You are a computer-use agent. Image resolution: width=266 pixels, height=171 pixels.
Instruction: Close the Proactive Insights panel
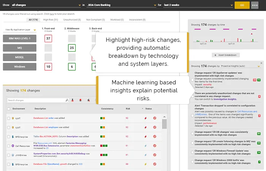coord(261,63)
